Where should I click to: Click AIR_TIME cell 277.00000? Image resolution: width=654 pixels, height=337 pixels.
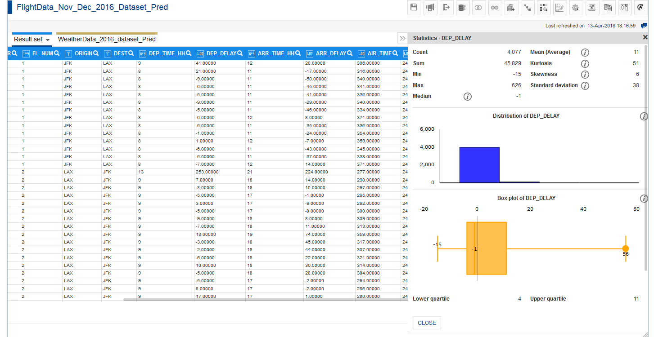(378, 172)
